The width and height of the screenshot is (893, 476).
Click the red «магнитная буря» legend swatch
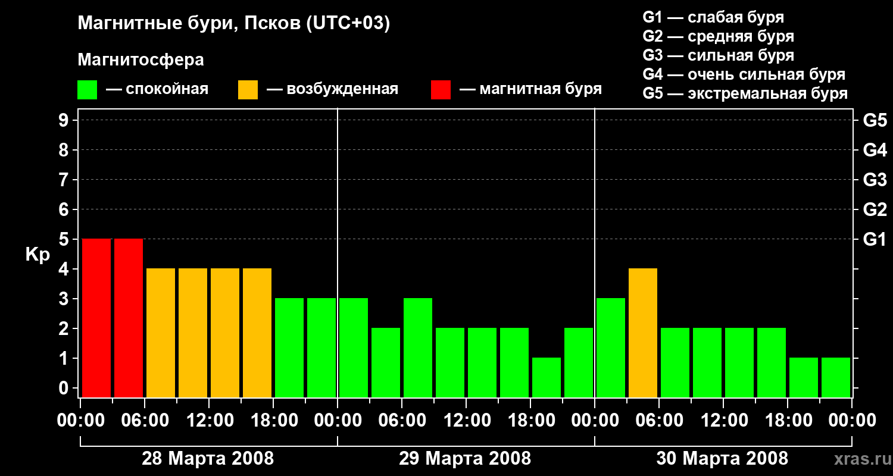point(441,90)
